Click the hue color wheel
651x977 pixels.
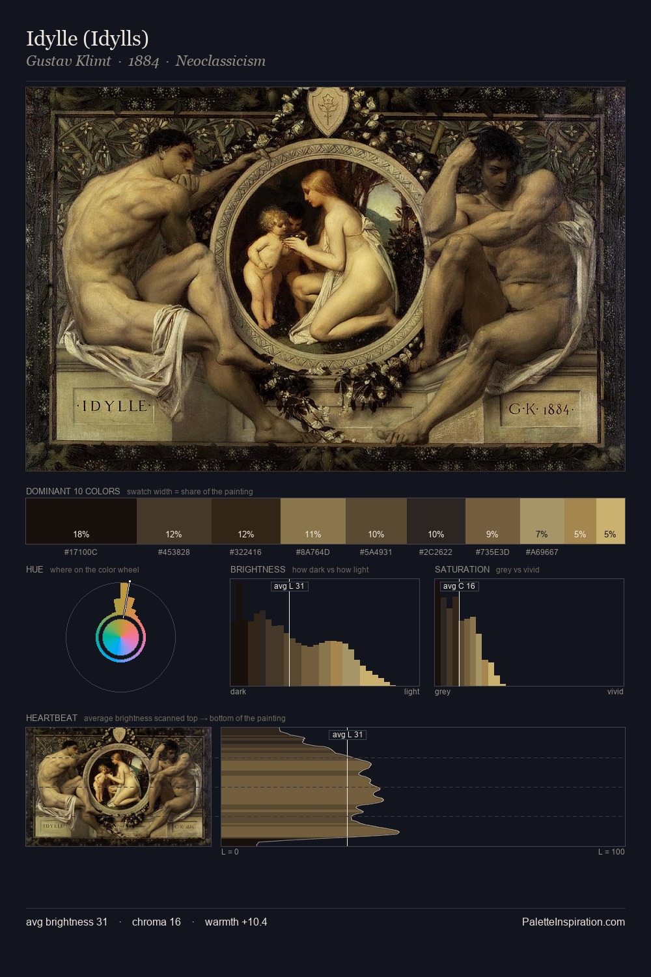click(120, 637)
